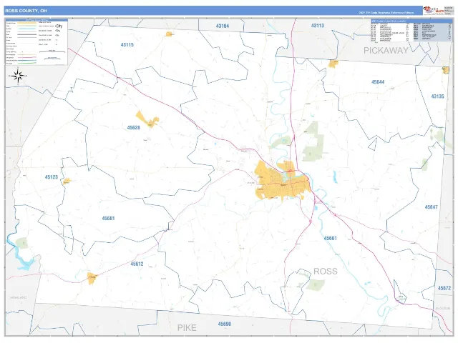The height and width of the screenshot is (343, 458).
Task: Click the ROSS county label
Action: 326,272
